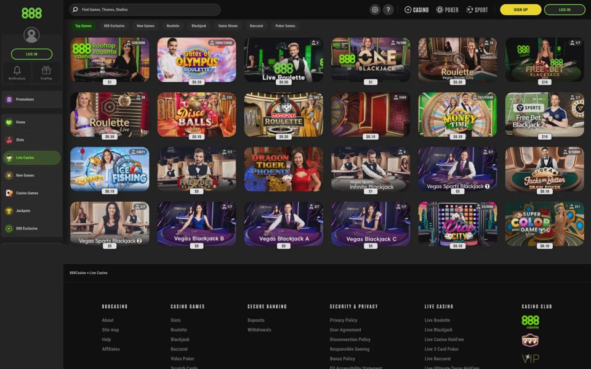Viewport: 591px width, 369px height.
Task: Open Jacks or Better Draw Poker game
Action: pos(545,169)
